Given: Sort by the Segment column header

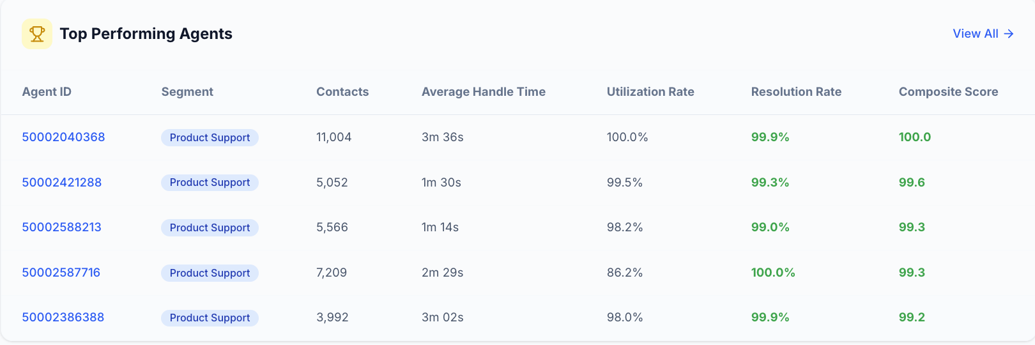Looking at the screenshot, I should click(187, 92).
